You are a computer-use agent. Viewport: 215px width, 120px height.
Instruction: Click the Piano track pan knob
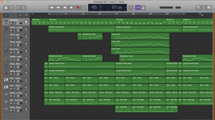pos(26,22)
